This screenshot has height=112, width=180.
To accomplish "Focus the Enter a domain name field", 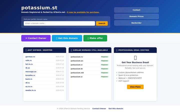I will (x=59, y=23).
